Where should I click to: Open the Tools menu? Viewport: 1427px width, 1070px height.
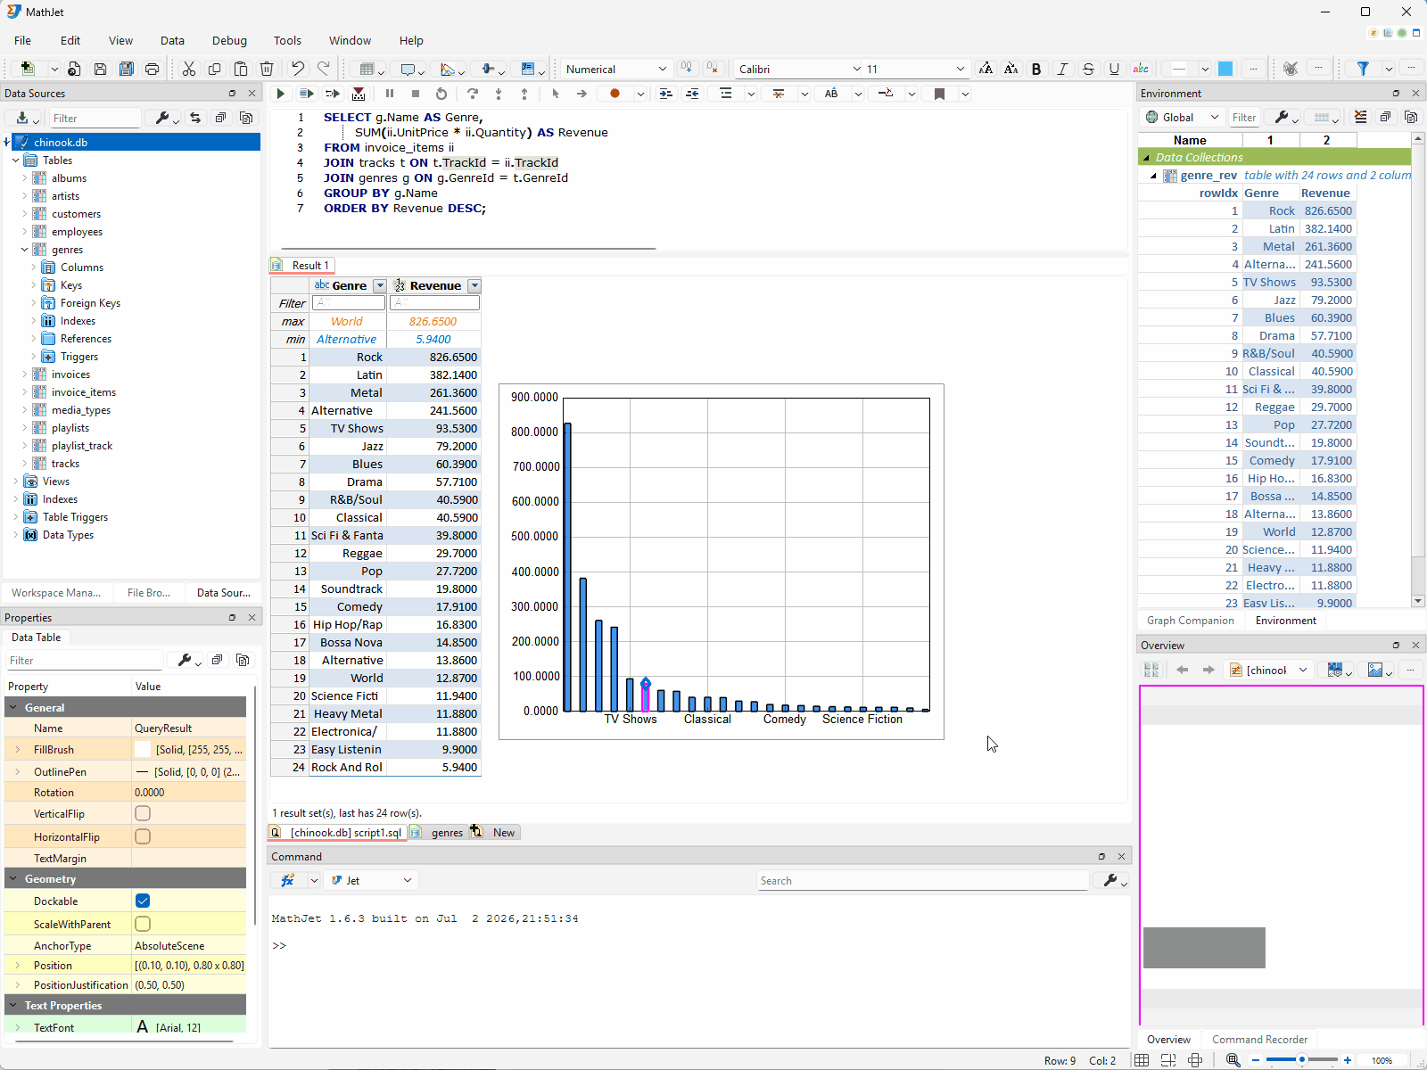pos(287,40)
